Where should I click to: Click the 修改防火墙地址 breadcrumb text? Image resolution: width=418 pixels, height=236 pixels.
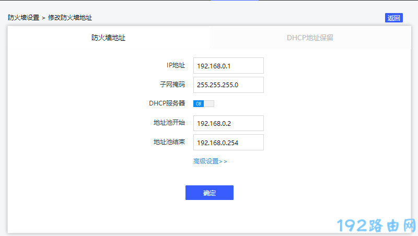pyautogui.click(x=70, y=18)
